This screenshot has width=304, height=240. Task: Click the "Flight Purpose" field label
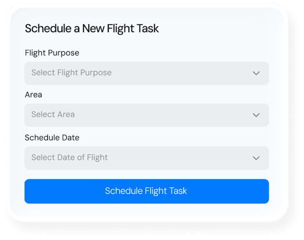click(x=52, y=53)
